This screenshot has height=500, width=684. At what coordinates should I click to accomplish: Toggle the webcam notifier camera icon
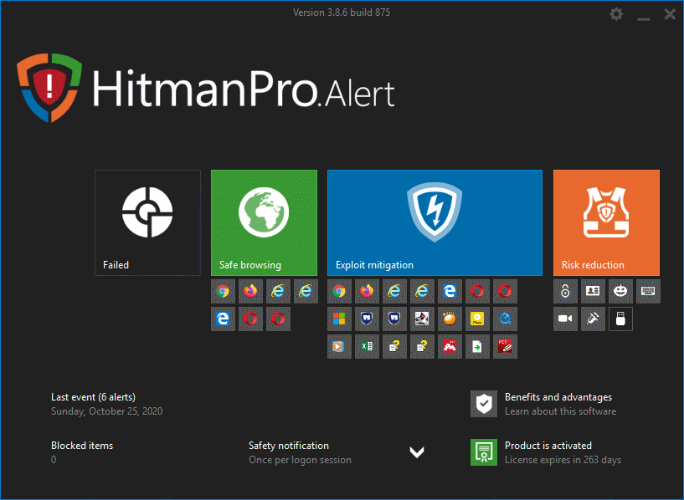point(565,319)
